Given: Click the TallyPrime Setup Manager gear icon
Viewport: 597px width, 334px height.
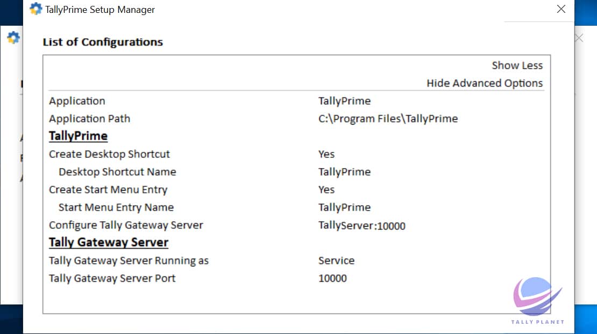Looking at the screenshot, I should pos(35,9).
